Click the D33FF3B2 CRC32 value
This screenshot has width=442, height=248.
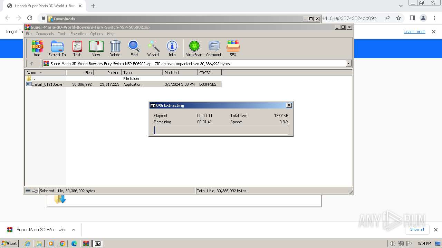pos(208,84)
